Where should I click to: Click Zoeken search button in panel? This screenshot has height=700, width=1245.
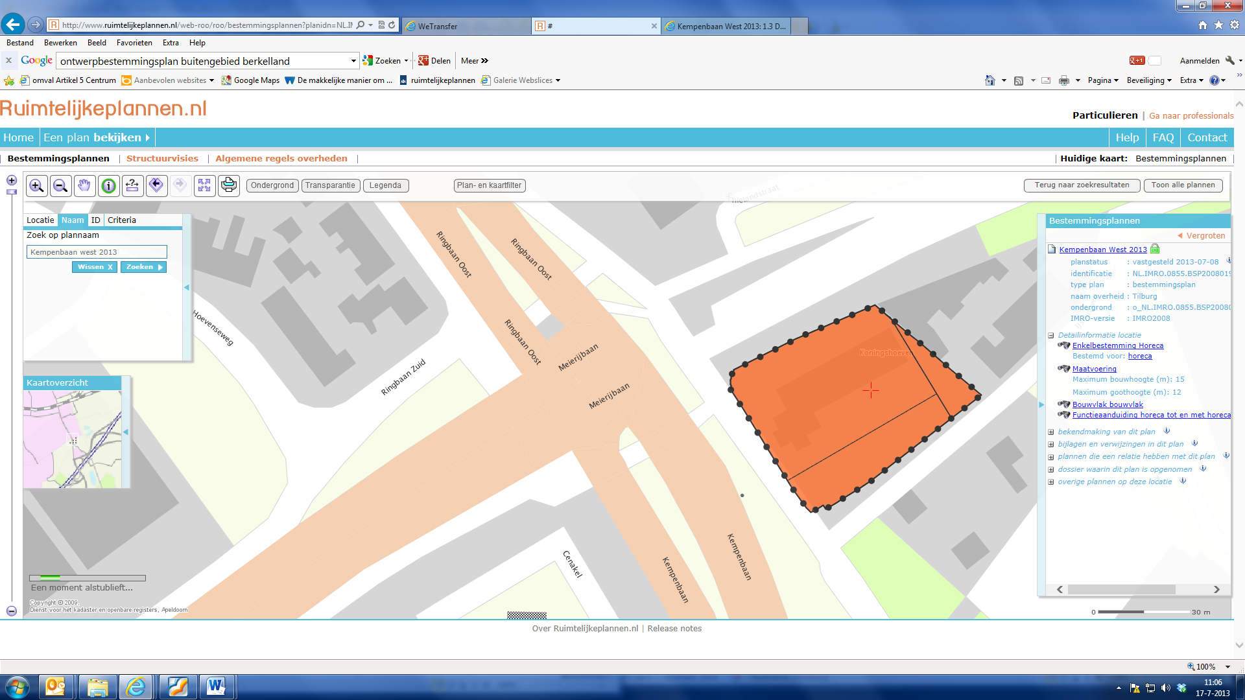[x=143, y=267]
